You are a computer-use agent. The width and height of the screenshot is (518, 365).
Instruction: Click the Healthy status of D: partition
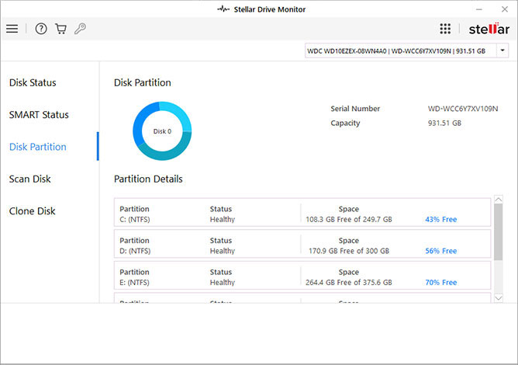[223, 251]
